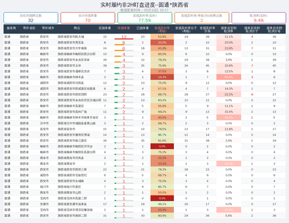
Task: Select the row 陕西省商洛市山阳
Action: [x=144, y=192]
